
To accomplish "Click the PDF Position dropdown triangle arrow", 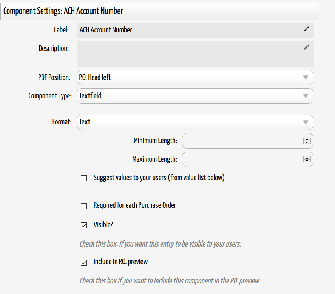I will tap(306, 77).
